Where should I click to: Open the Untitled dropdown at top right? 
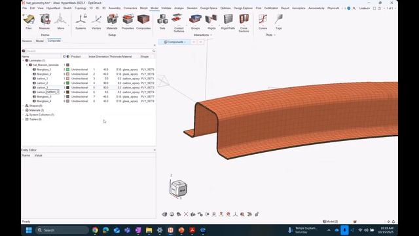tap(365, 9)
